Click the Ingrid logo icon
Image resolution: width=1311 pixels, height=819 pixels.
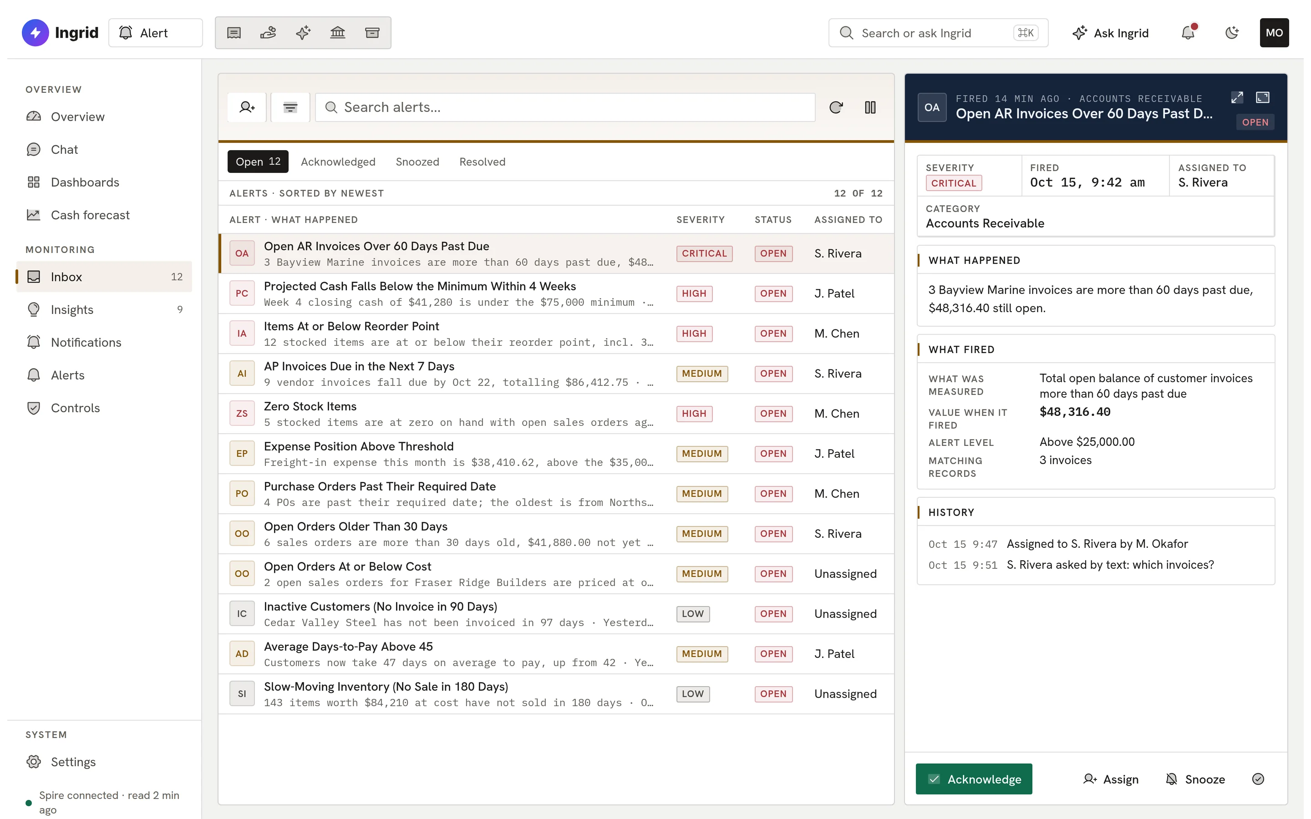click(35, 33)
